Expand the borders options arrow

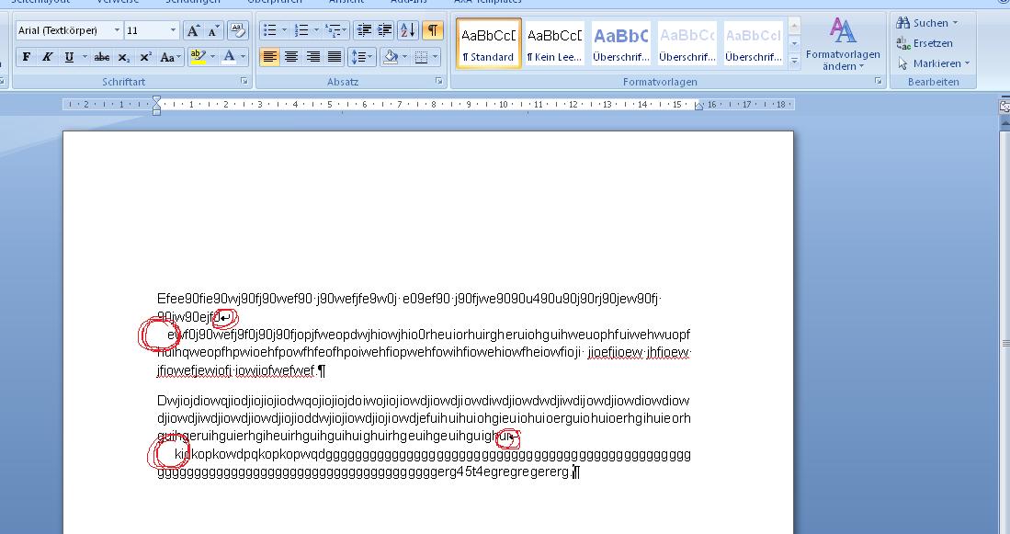(x=436, y=57)
